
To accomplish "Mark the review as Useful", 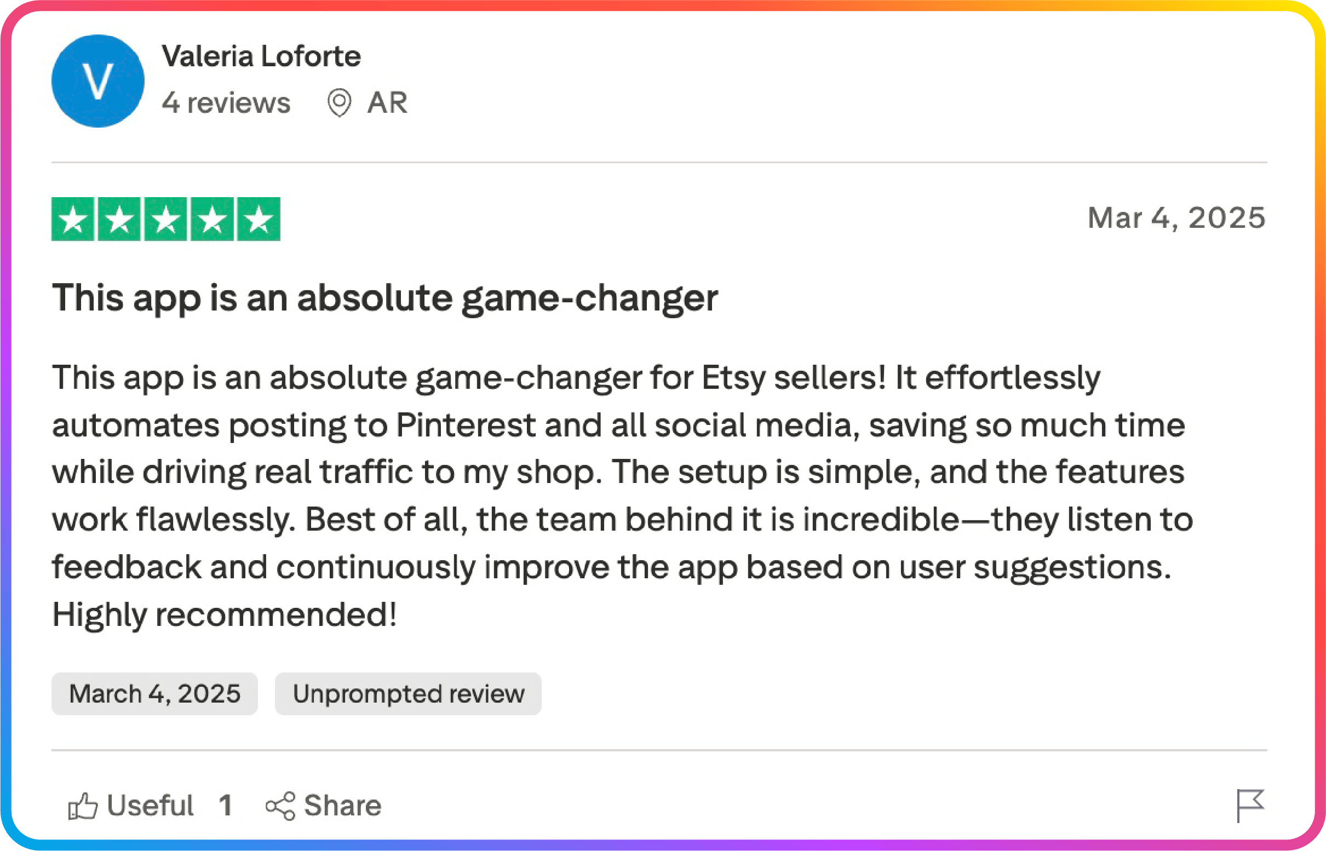I will coord(150,806).
